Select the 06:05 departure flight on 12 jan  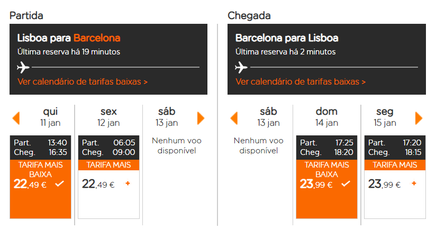point(108,177)
